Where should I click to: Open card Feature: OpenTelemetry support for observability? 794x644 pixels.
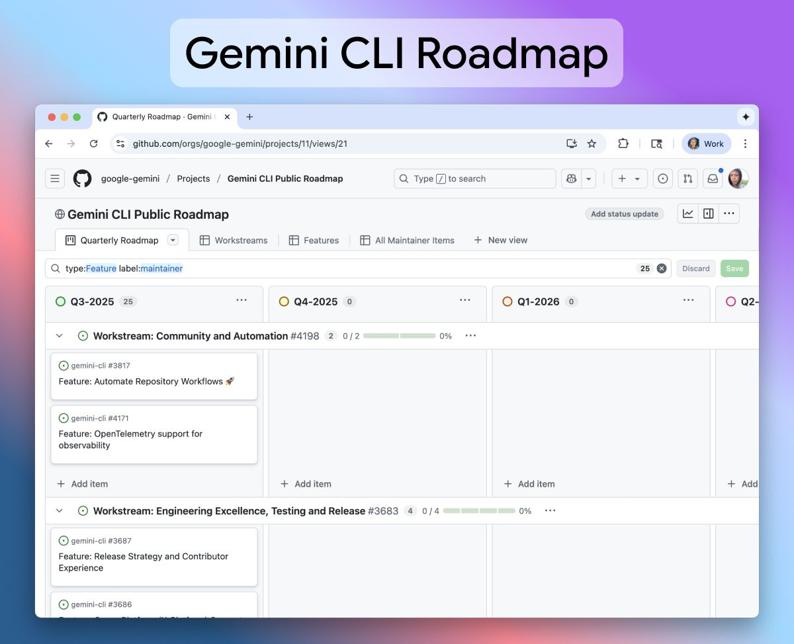pos(154,434)
